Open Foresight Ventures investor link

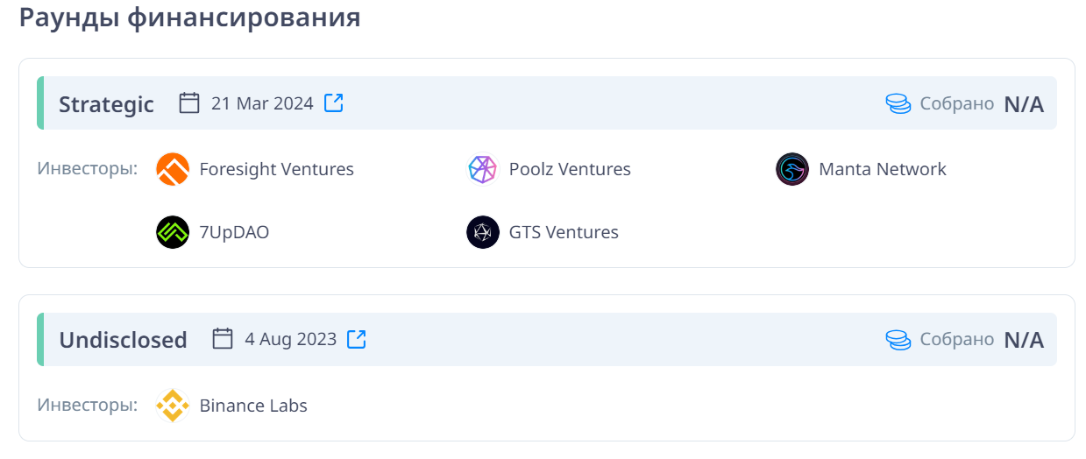[276, 169]
